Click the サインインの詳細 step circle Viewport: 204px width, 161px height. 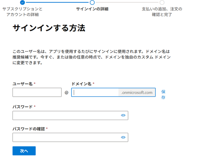point(92,2)
